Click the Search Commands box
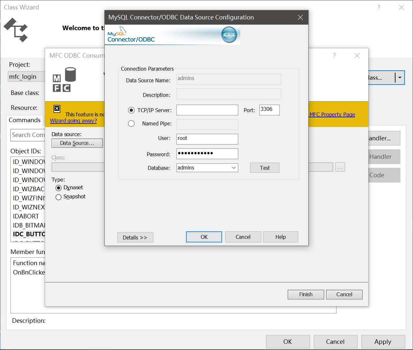Screen dimensions: 413x350 (x=28, y=135)
